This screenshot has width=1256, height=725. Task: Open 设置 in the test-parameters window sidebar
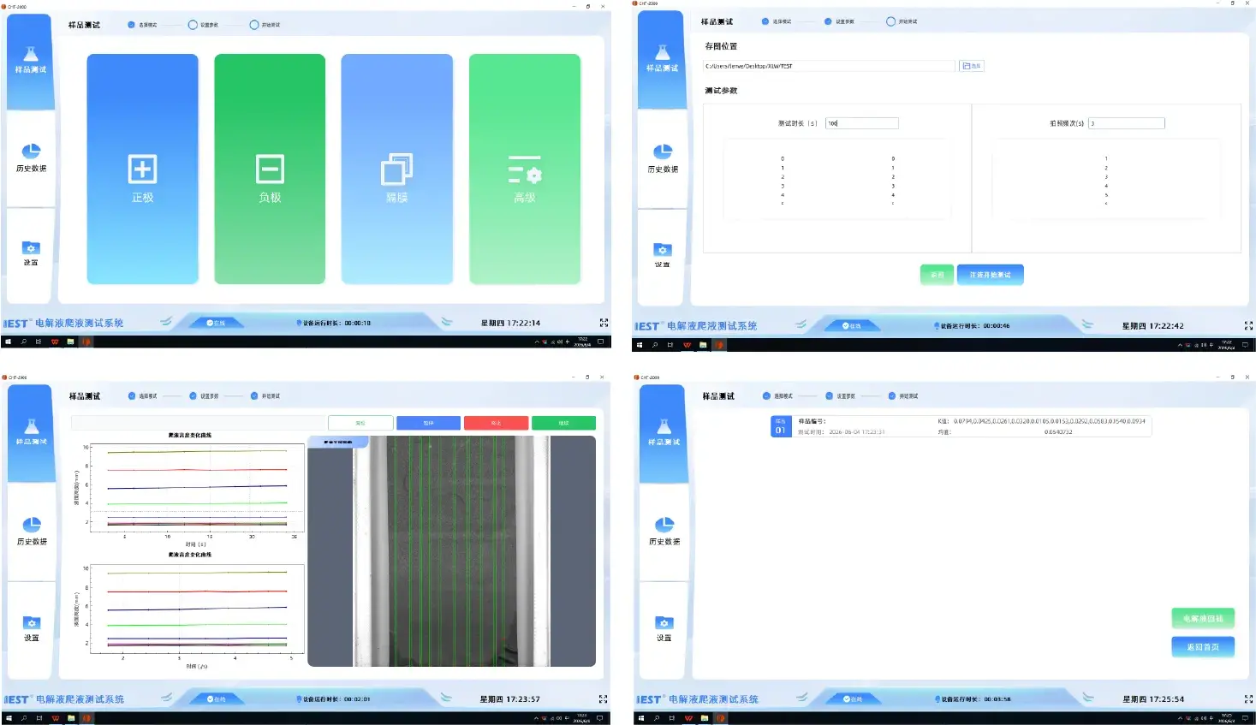pyautogui.click(x=663, y=254)
